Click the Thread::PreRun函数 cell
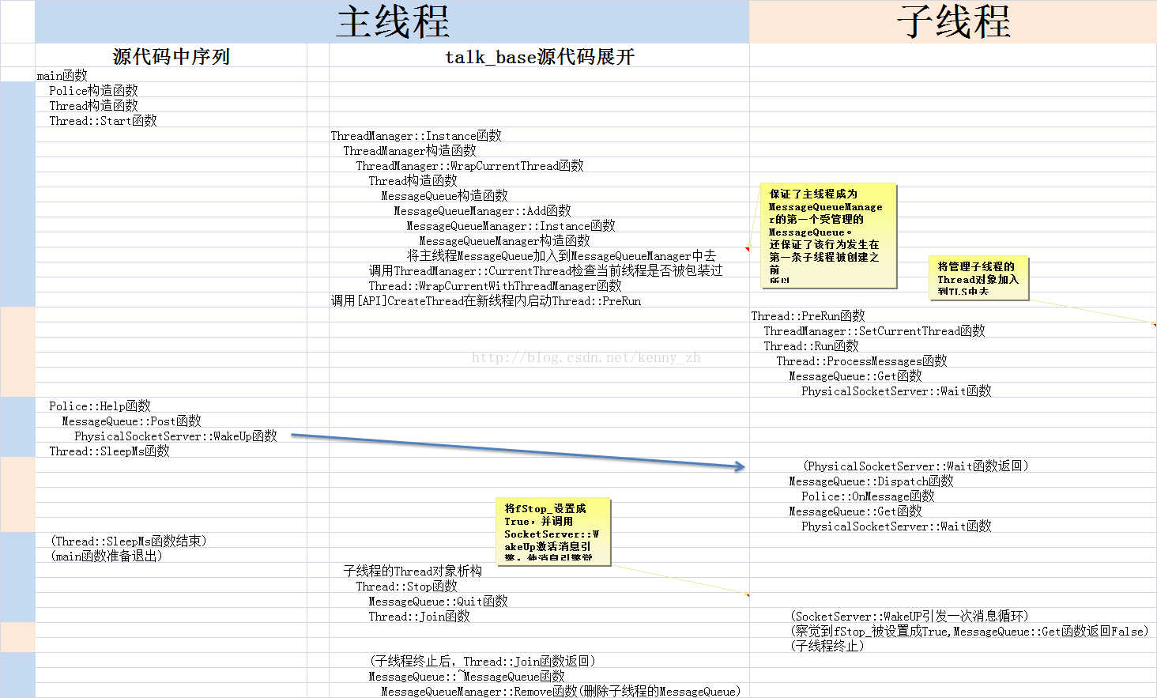The width and height of the screenshot is (1157, 698). pyautogui.click(x=808, y=316)
